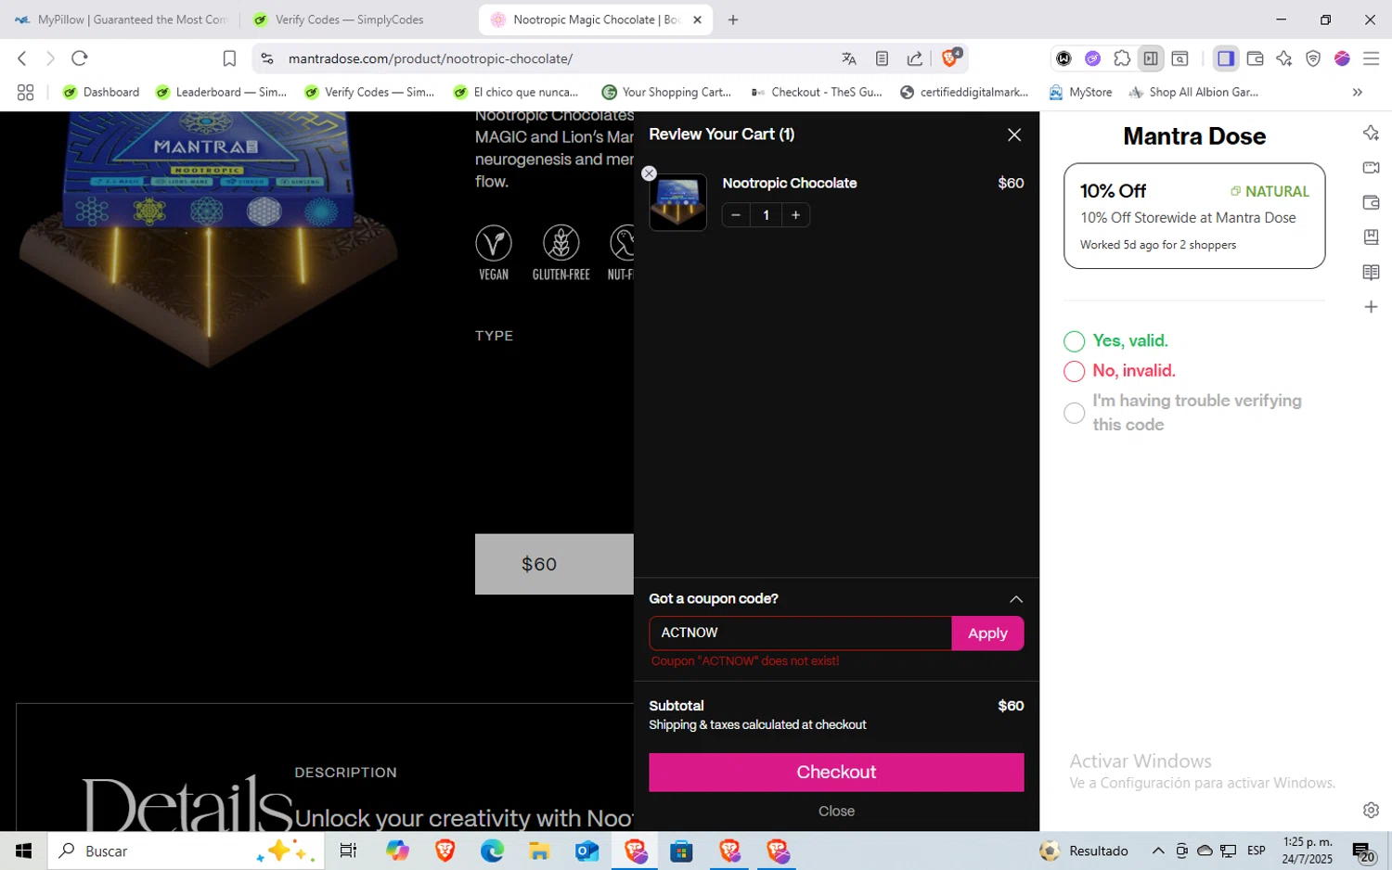Open the 10% Off coupon card
The image size is (1392, 870).
pyautogui.click(x=1194, y=216)
